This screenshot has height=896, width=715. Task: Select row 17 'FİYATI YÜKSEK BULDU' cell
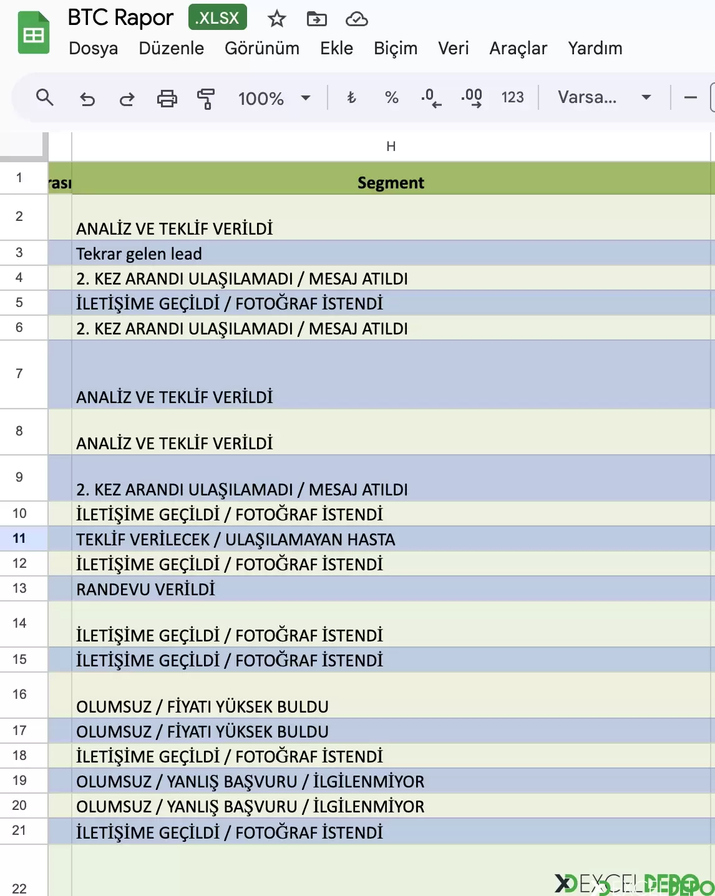(391, 731)
